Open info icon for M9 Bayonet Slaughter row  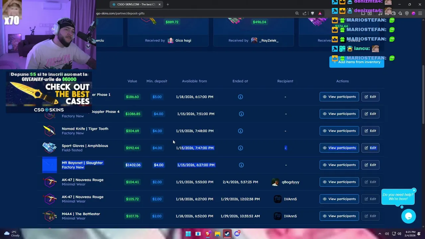click(x=241, y=165)
